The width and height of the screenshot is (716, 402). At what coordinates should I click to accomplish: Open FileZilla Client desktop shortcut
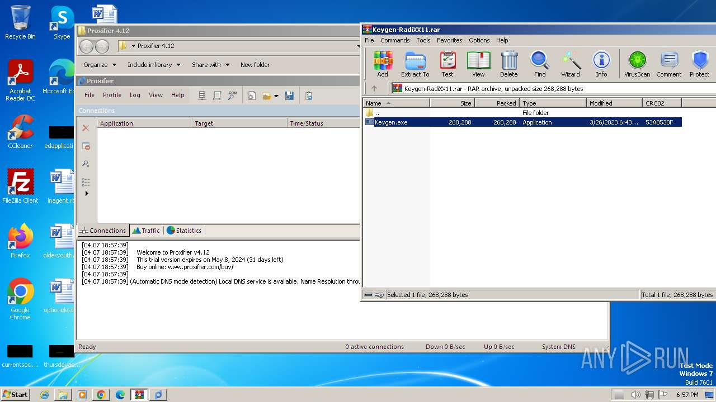[x=20, y=186]
